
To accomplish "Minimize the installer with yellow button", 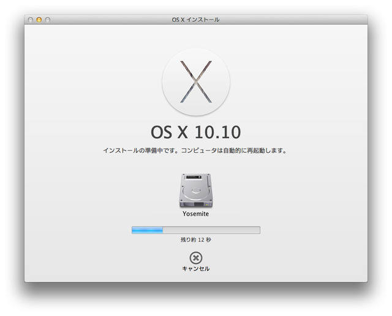I will click(39, 20).
